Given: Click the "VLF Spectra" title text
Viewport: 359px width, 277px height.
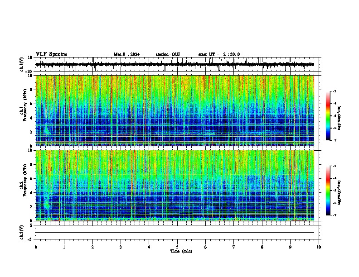Looking at the screenshot, I should (x=51, y=54).
